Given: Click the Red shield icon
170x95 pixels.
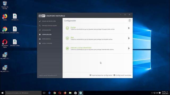Looking at the screenshot, I should pos(67,38).
